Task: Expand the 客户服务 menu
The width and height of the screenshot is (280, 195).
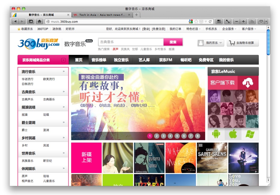Action: (249, 29)
